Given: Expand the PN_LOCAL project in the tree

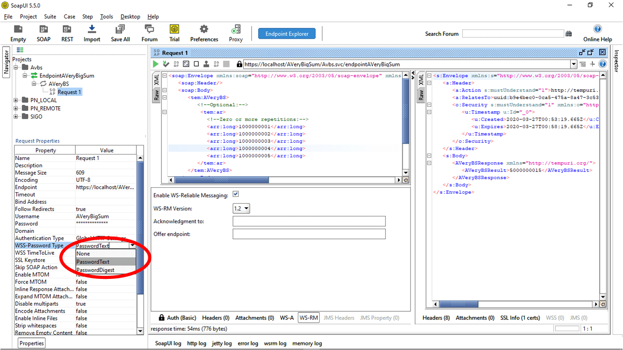Looking at the screenshot, I should [15, 100].
